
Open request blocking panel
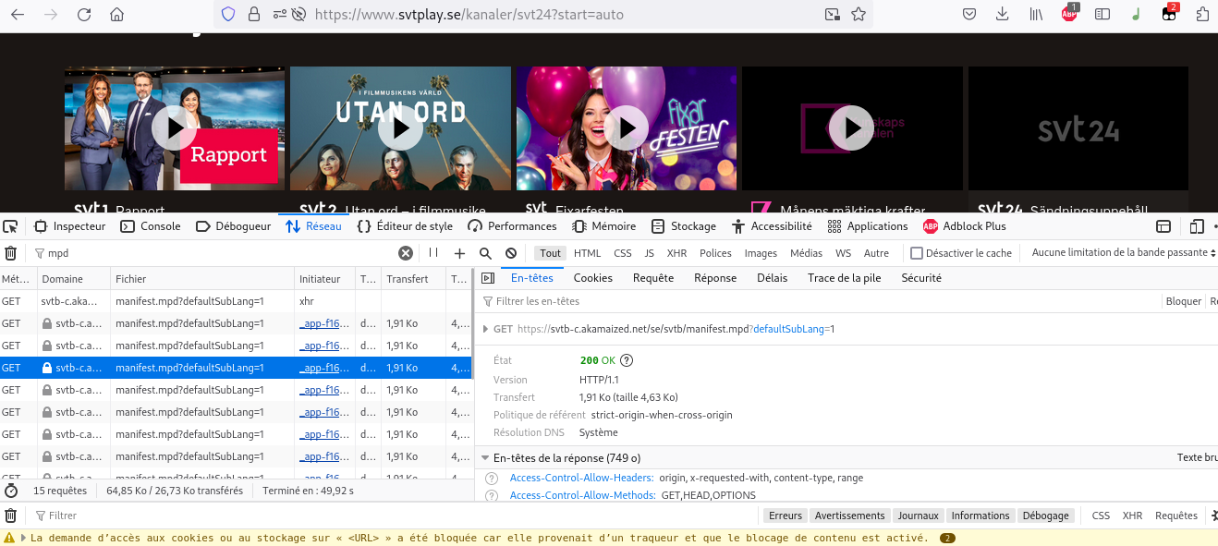pyautogui.click(x=511, y=253)
